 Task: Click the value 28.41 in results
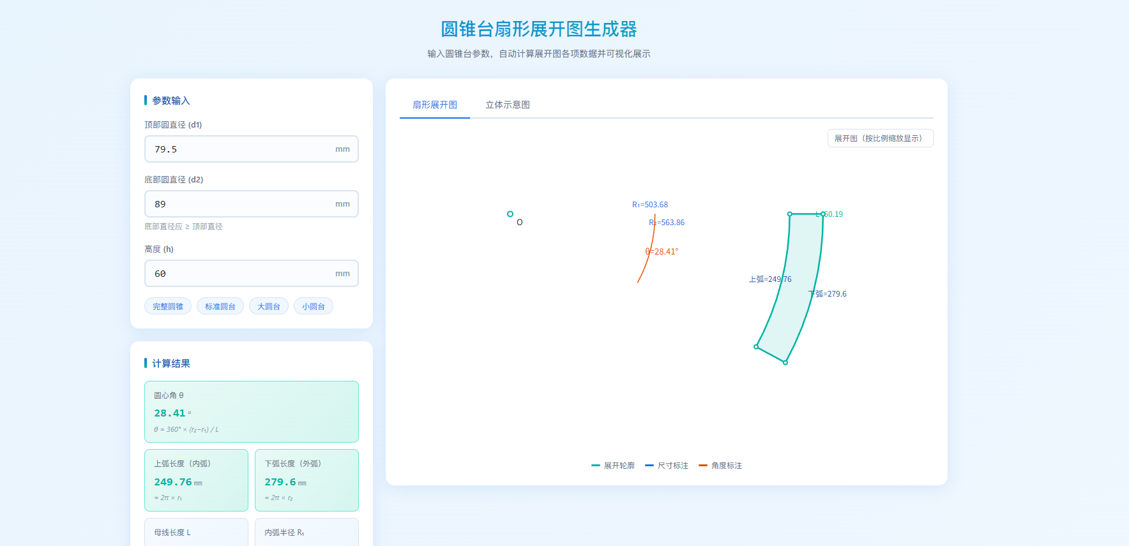pyautogui.click(x=169, y=413)
